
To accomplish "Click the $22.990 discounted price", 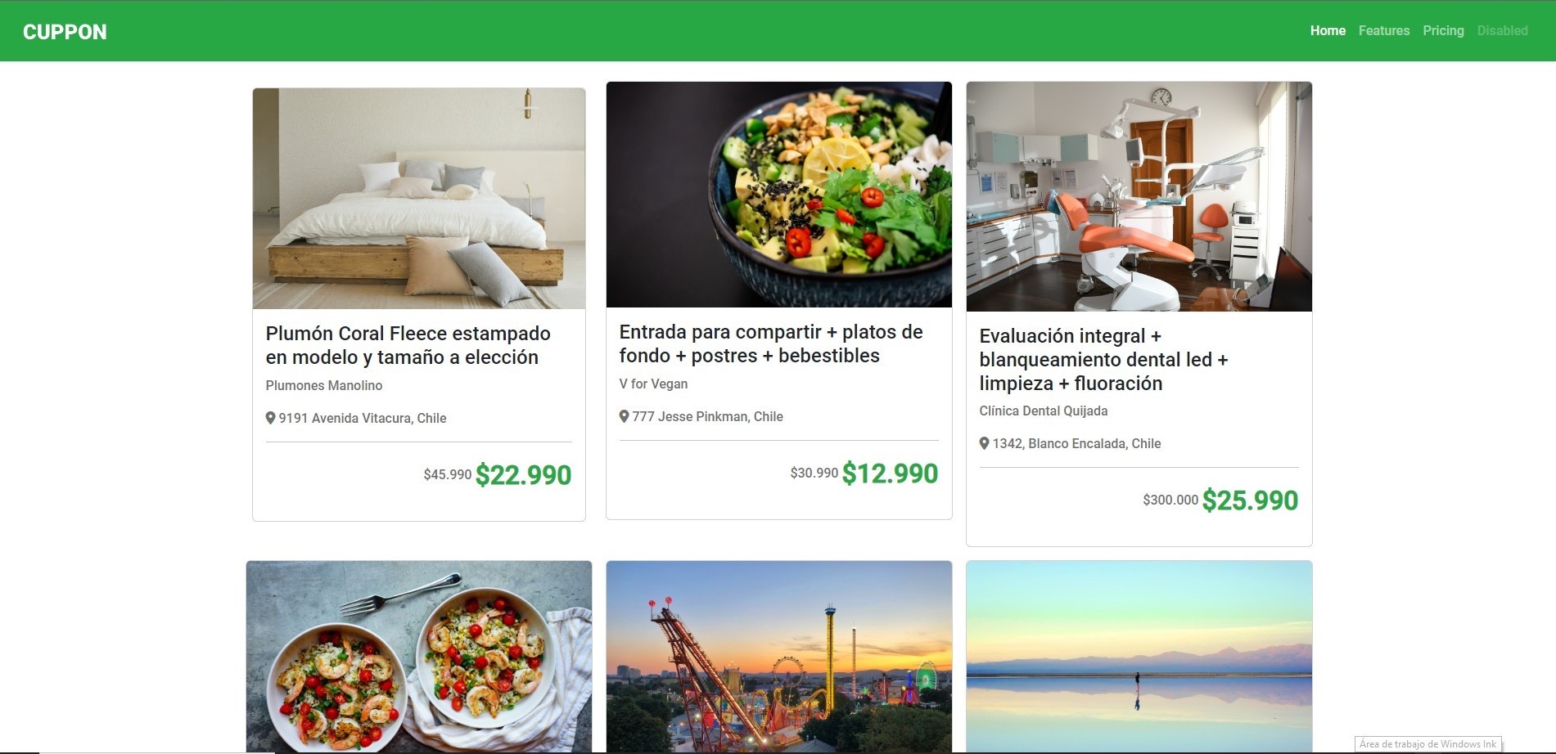I will click(x=523, y=475).
